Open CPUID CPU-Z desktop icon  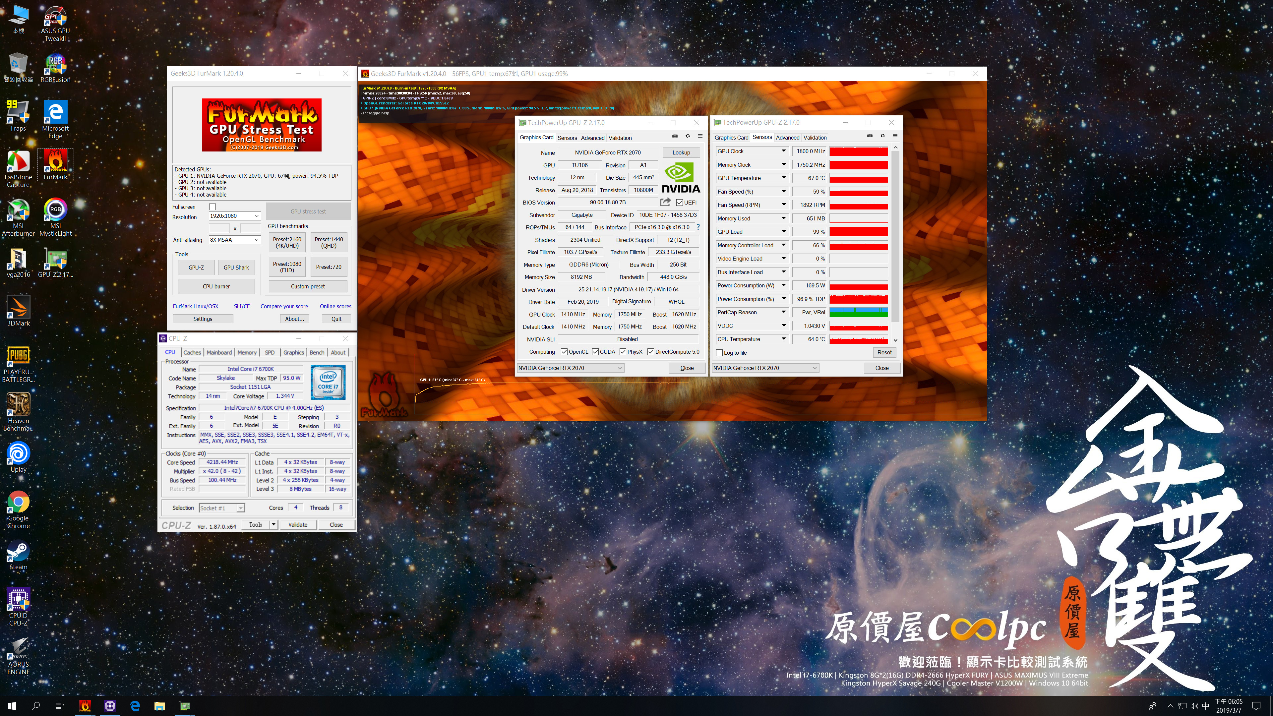(18, 607)
